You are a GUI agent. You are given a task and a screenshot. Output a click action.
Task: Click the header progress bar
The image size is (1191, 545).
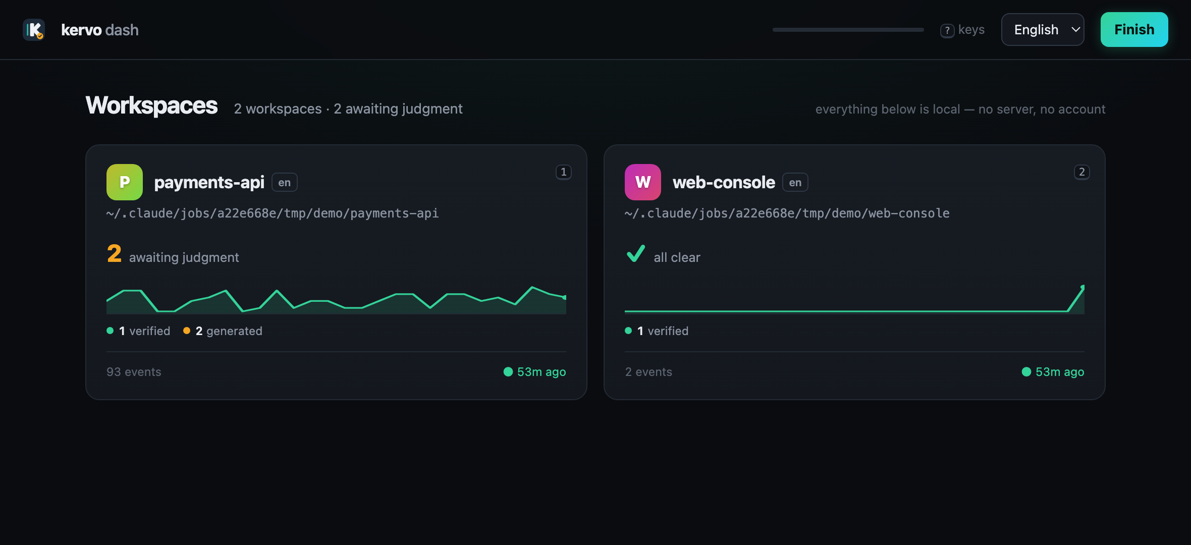pos(848,30)
